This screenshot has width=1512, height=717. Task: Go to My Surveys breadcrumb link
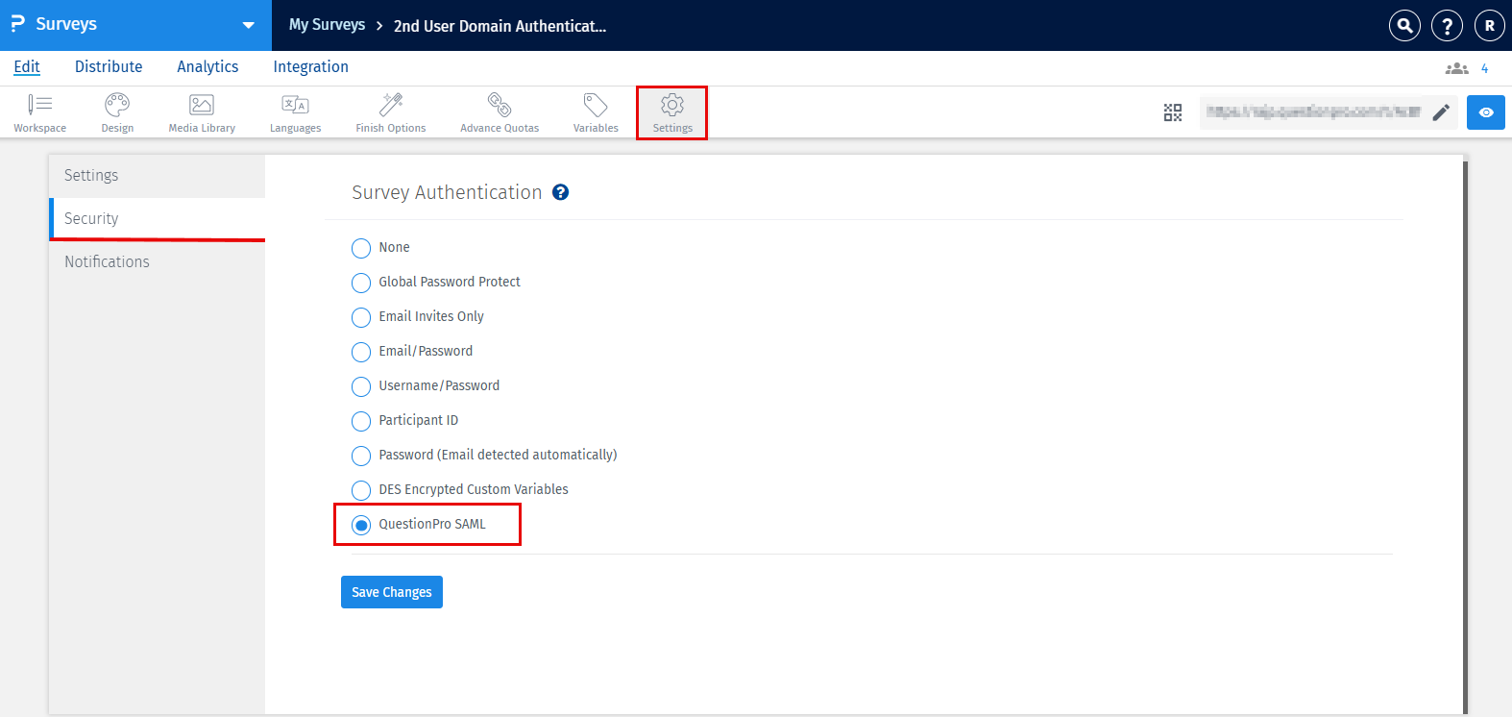327,25
